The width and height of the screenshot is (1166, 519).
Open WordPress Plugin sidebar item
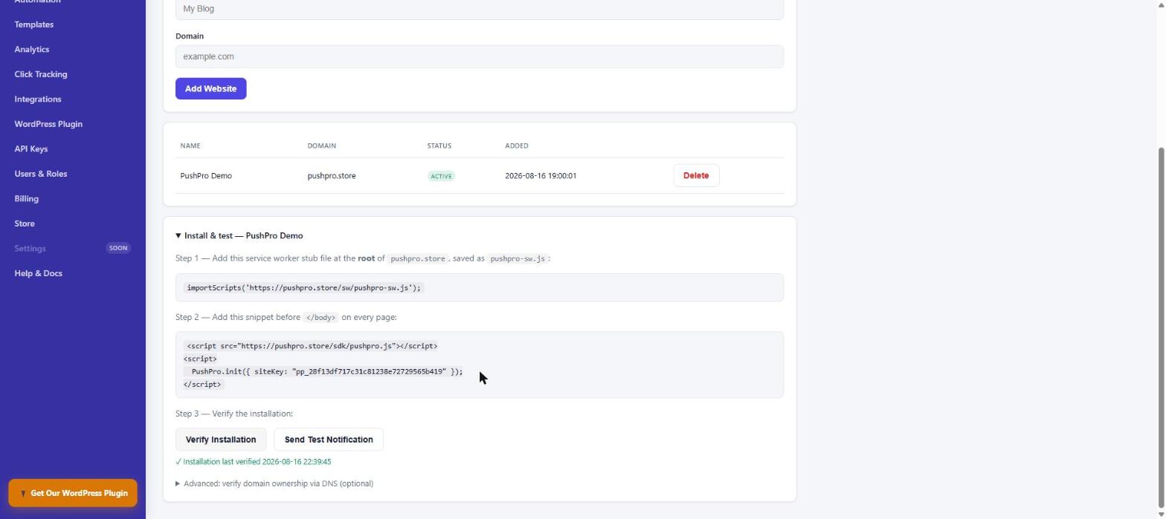pyautogui.click(x=48, y=124)
